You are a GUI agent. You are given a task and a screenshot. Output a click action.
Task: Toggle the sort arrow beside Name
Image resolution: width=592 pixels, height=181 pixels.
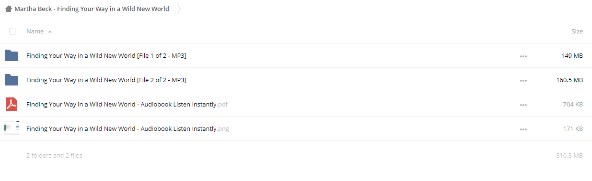pyautogui.click(x=50, y=32)
